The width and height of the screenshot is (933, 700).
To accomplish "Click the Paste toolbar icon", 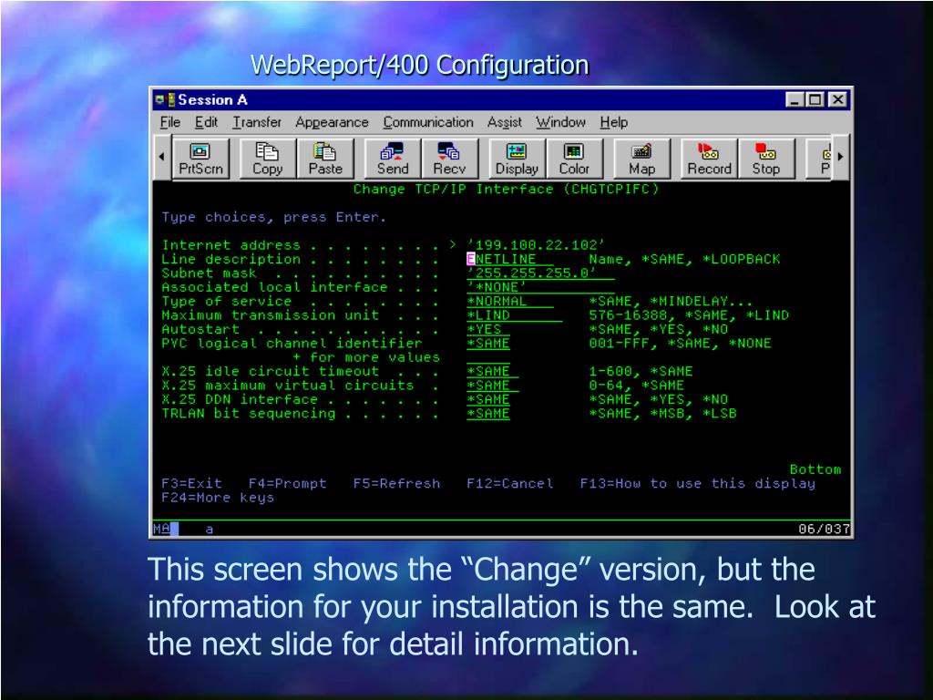I will pyautogui.click(x=325, y=159).
